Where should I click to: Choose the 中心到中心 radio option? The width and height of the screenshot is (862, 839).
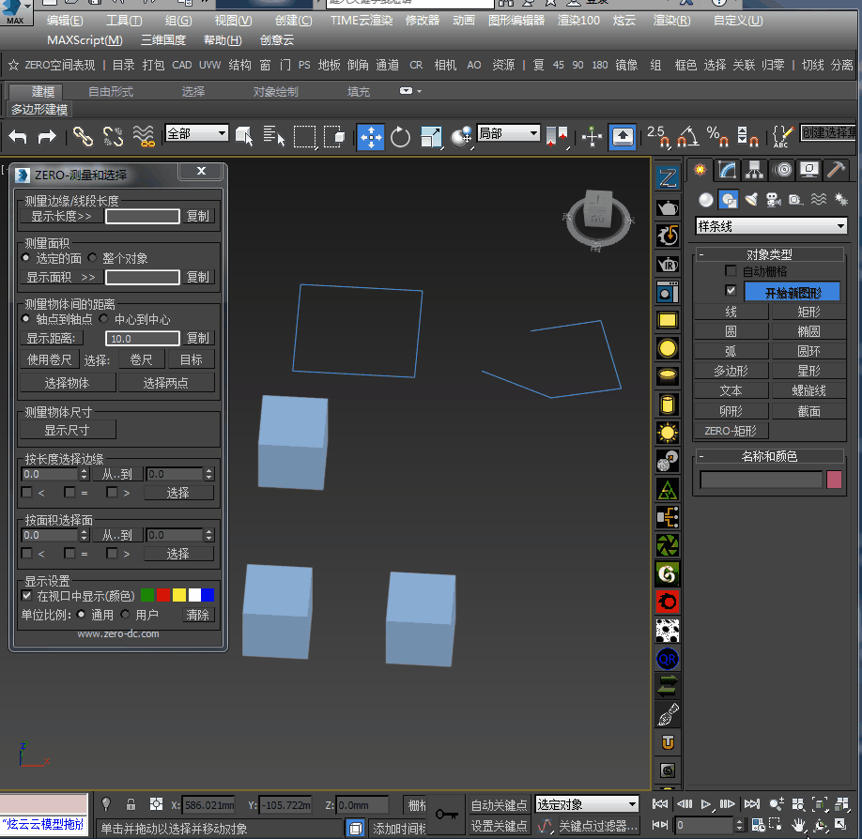104,319
